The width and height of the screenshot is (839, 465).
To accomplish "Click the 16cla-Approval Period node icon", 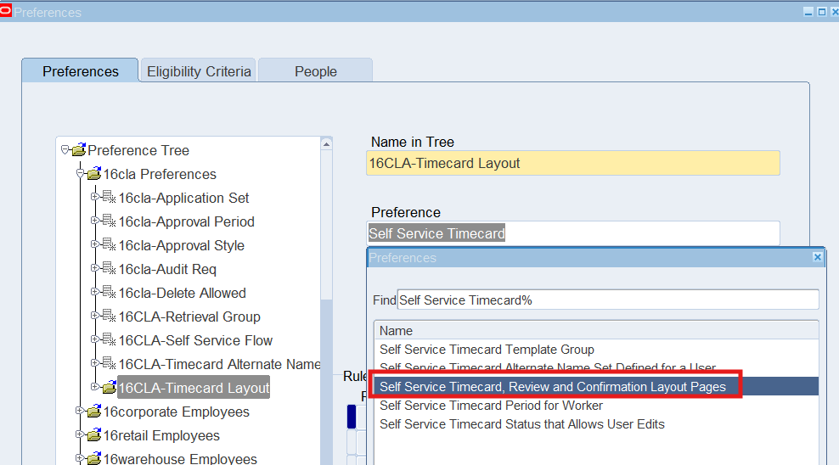I will pyautogui.click(x=109, y=222).
